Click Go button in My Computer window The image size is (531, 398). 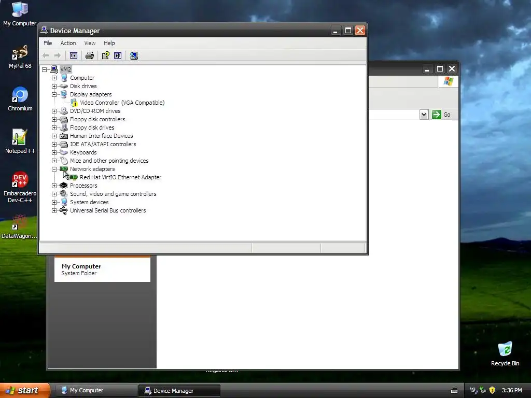coord(442,115)
